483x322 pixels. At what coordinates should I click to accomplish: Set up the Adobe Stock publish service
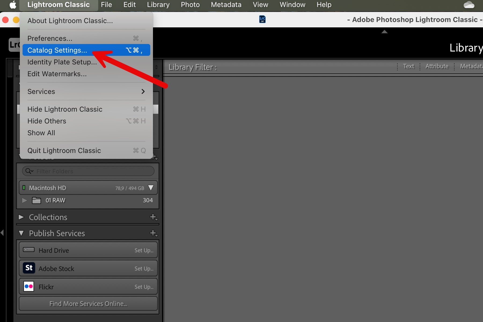tap(144, 268)
